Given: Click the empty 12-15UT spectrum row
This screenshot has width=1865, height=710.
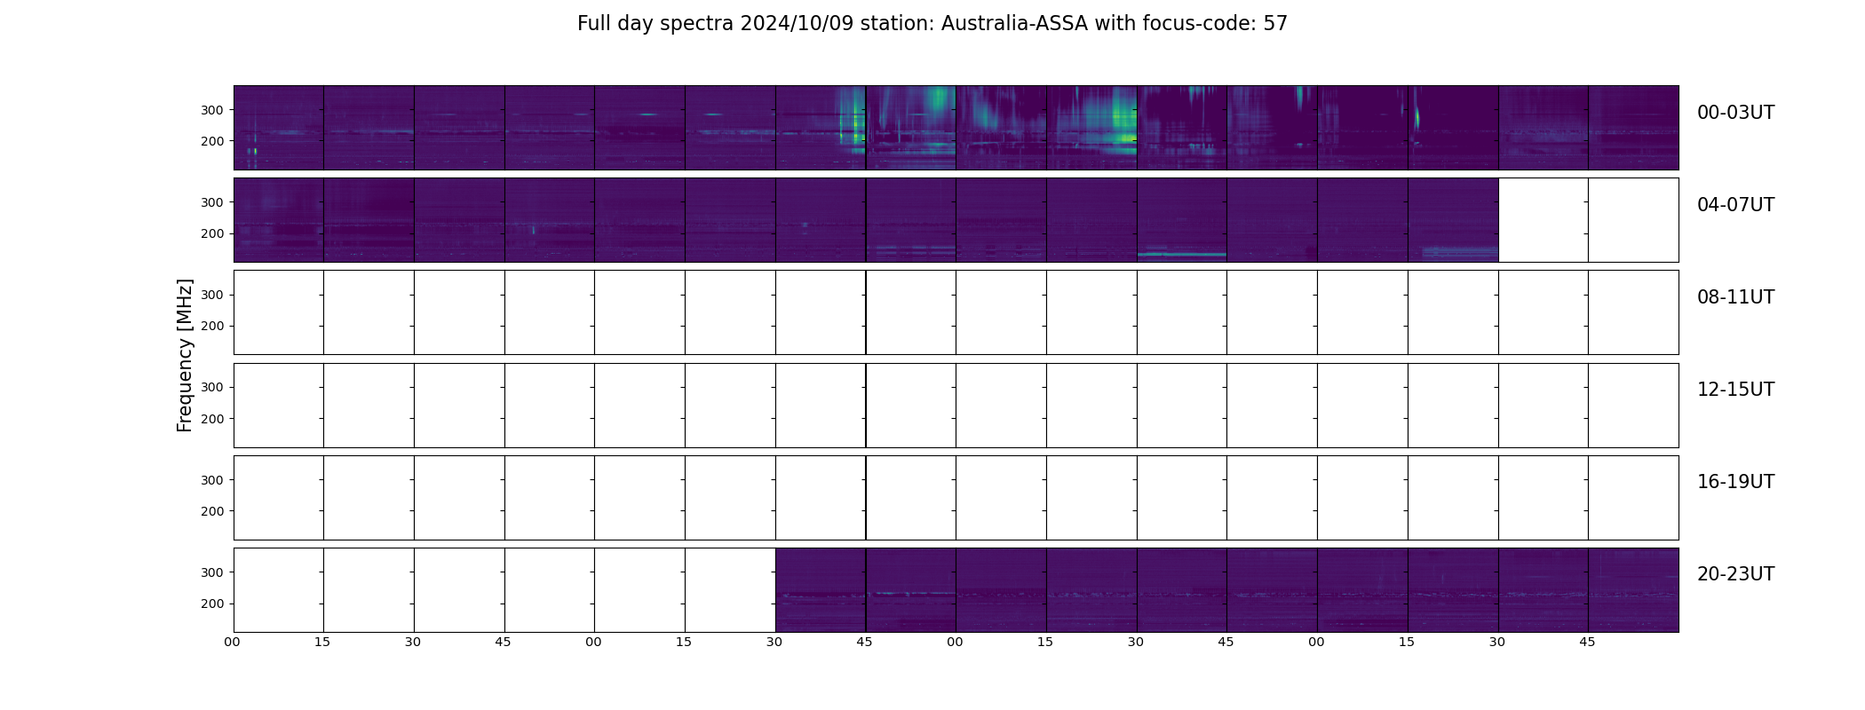Looking at the screenshot, I should 956,406.
